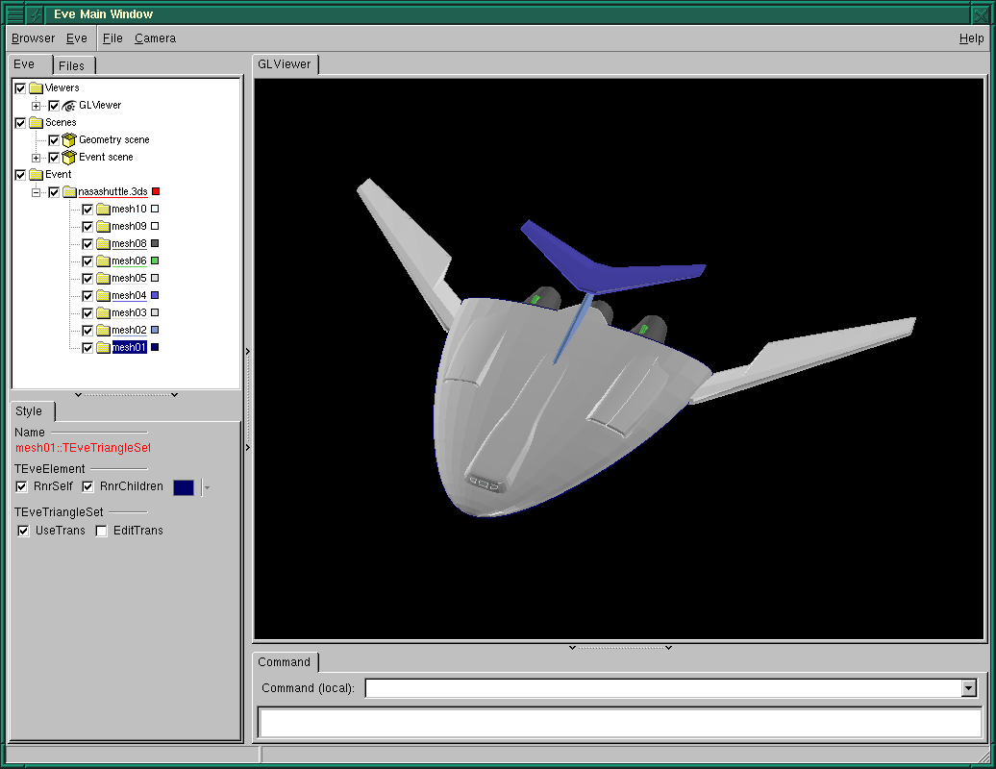Switch to the Files tab
The image size is (996, 769).
pyautogui.click(x=73, y=64)
